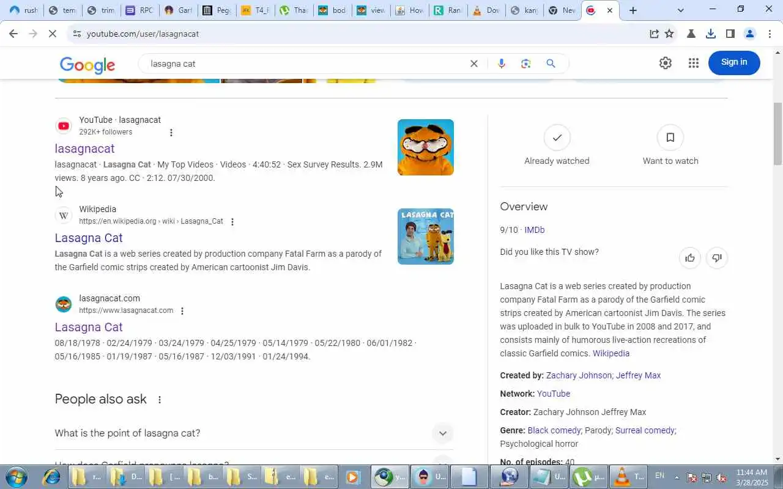The image size is (783, 489).
Task: Bookmark this page with the star icon
Action: tap(669, 34)
